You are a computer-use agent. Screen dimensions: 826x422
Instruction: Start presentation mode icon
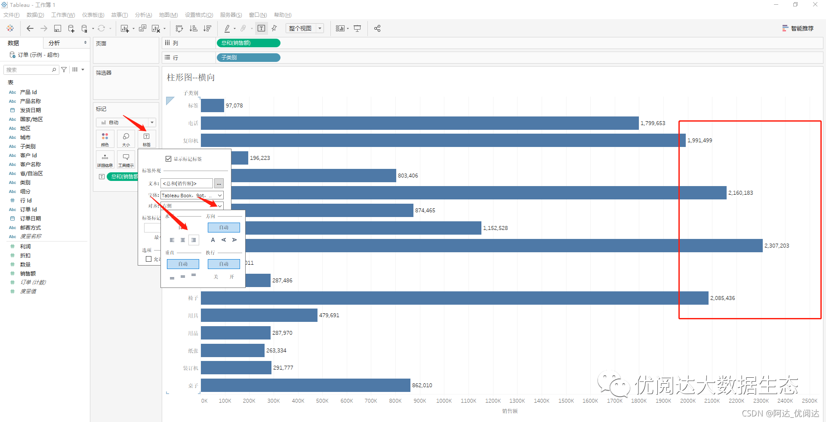pos(357,28)
